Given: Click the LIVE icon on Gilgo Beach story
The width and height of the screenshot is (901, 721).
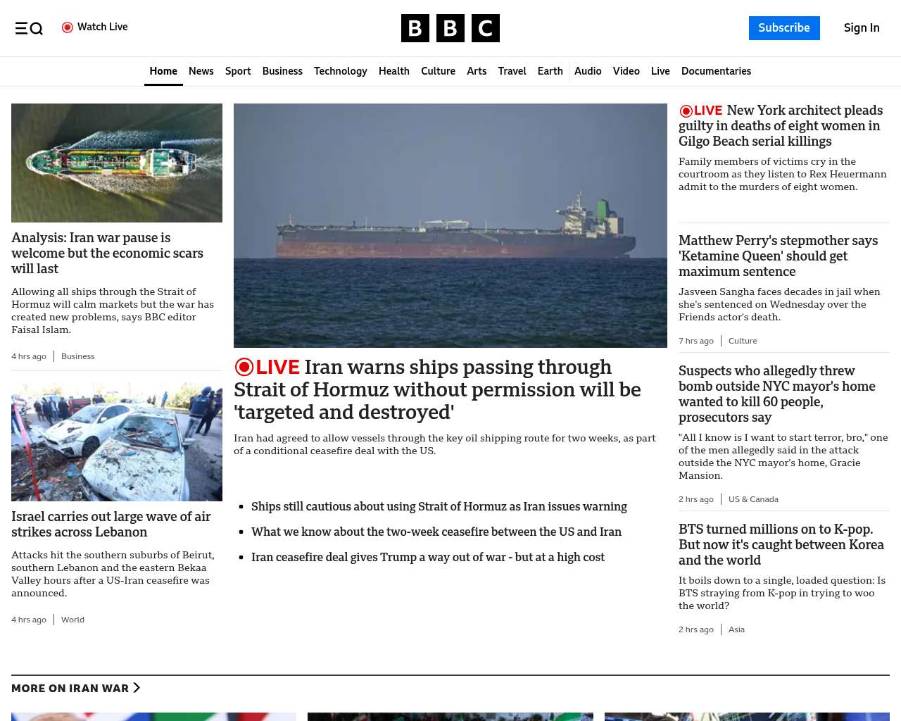Looking at the screenshot, I should click(700, 111).
